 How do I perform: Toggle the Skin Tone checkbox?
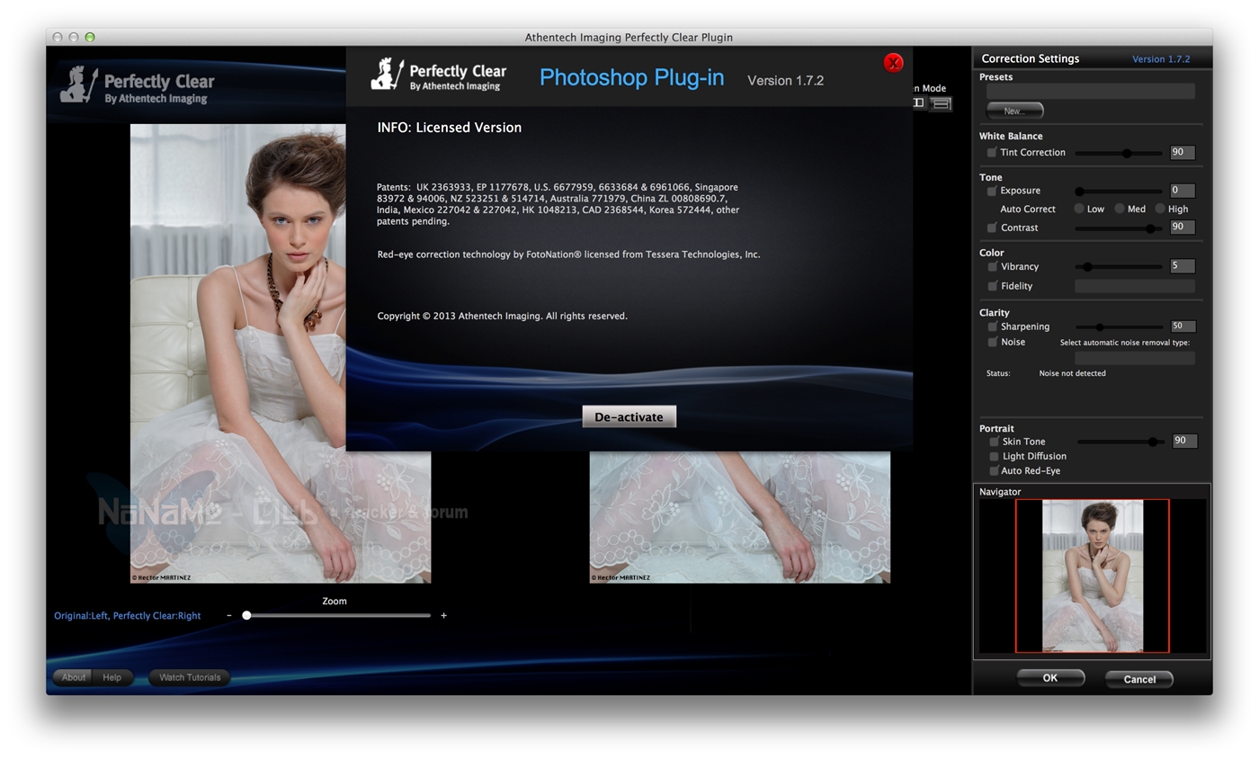point(994,442)
